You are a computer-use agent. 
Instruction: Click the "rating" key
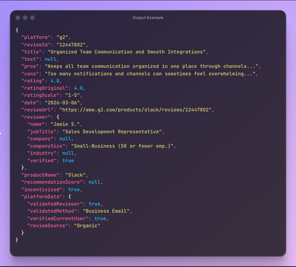(33, 81)
